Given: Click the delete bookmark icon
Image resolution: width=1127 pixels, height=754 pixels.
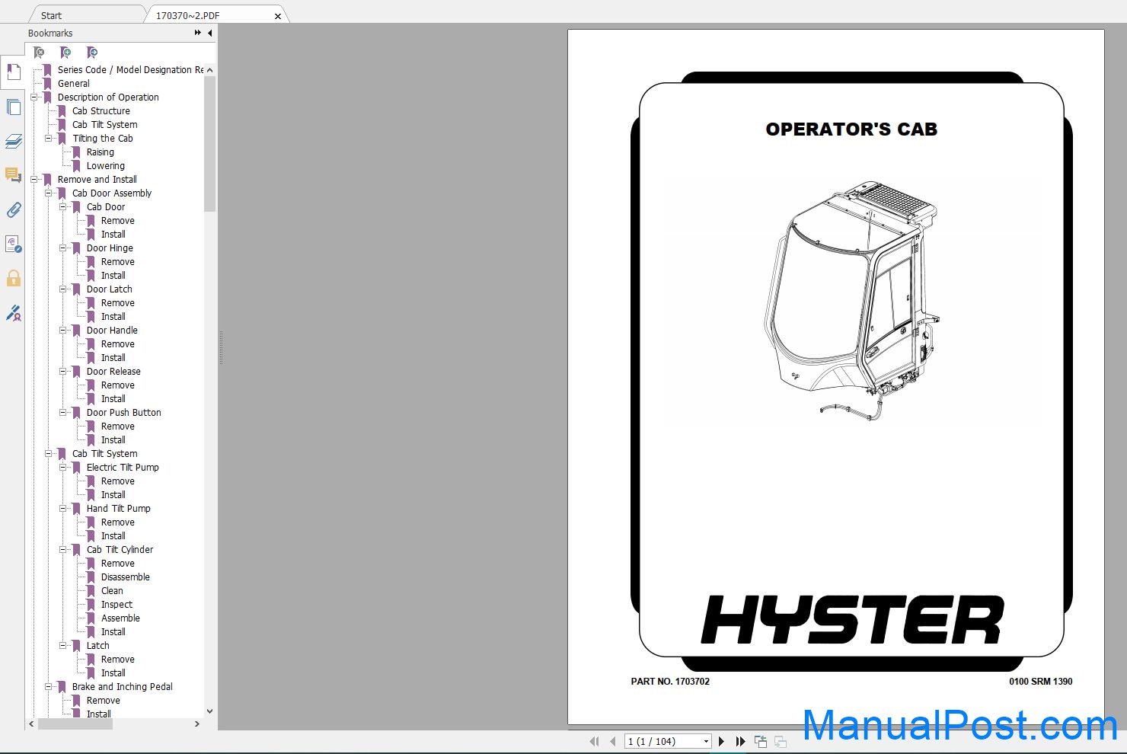Looking at the screenshot, I should 39,53.
